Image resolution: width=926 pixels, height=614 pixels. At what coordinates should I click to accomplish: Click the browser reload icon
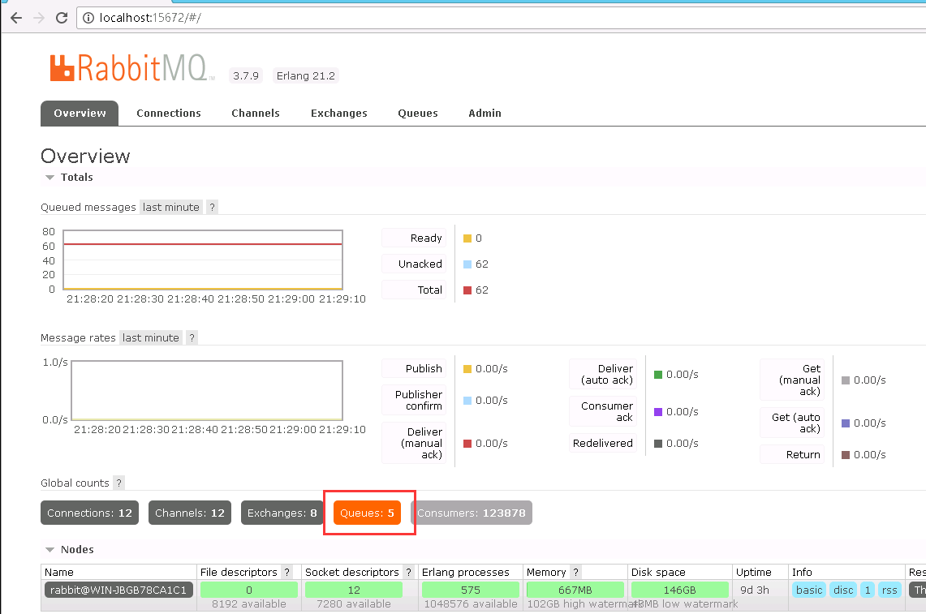pyautogui.click(x=62, y=18)
